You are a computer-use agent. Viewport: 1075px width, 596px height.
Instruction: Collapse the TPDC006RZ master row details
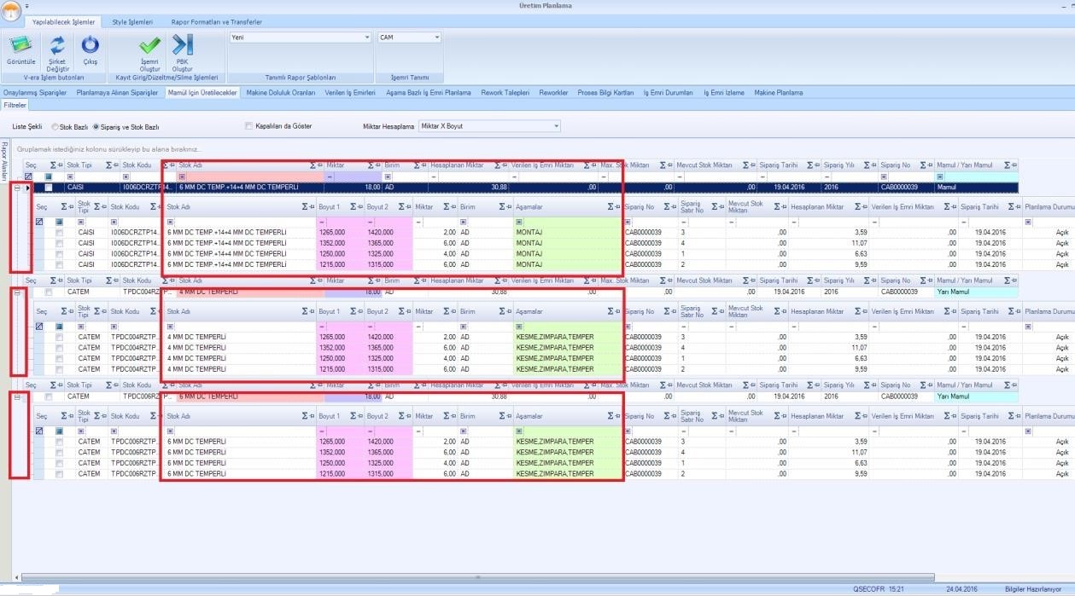click(17, 396)
